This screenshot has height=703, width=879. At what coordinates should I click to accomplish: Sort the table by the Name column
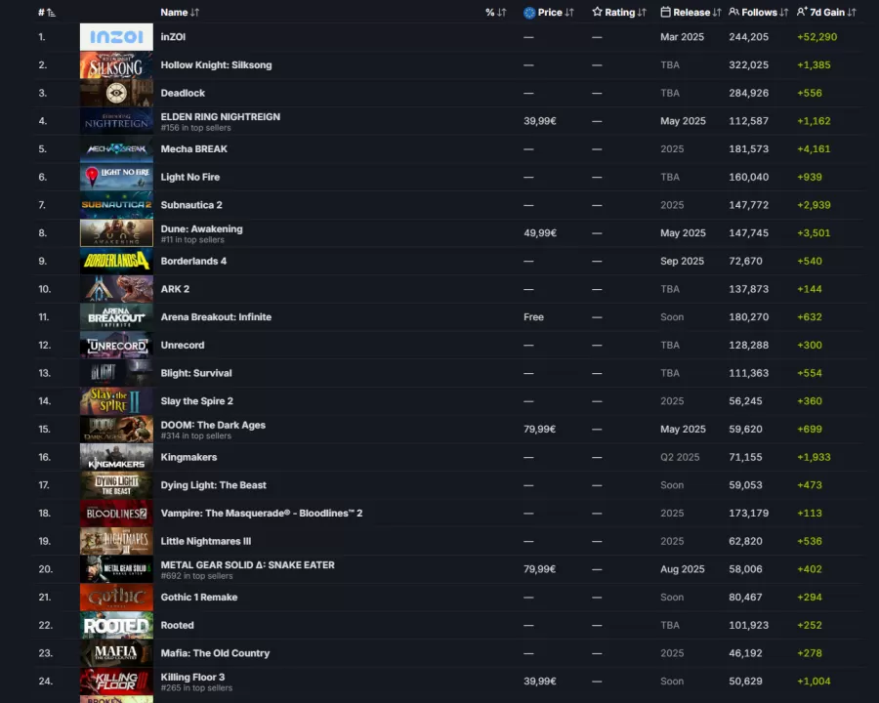coord(180,13)
